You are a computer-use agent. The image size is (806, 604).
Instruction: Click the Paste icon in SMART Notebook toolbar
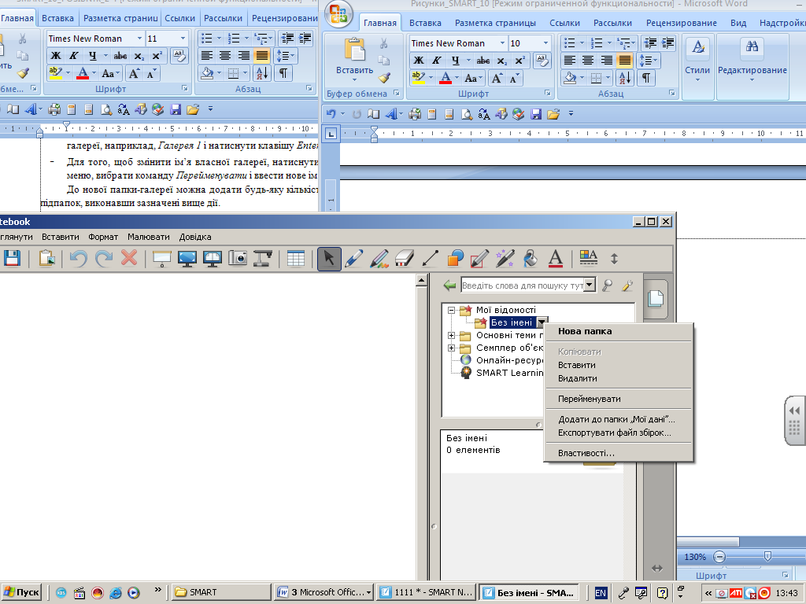click(x=46, y=258)
